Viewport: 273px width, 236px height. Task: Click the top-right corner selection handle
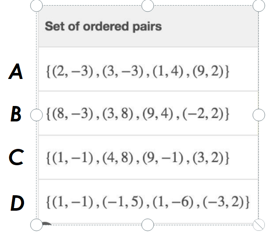[x=259, y=5]
